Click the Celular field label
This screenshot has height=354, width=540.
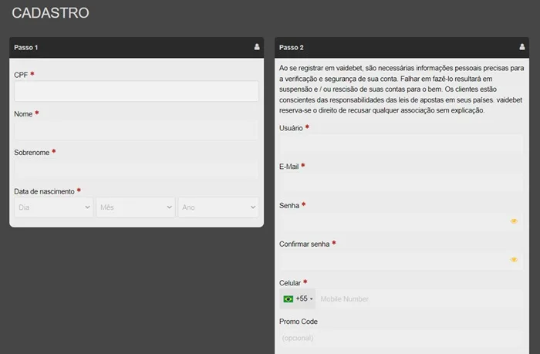pos(290,283)
